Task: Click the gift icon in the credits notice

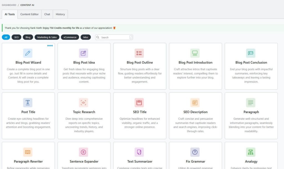Action: (x=114, y=28)
